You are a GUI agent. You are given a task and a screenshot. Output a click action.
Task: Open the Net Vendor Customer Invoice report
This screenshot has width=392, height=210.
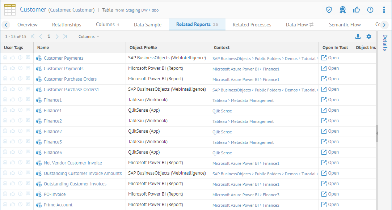pos(73,163)
